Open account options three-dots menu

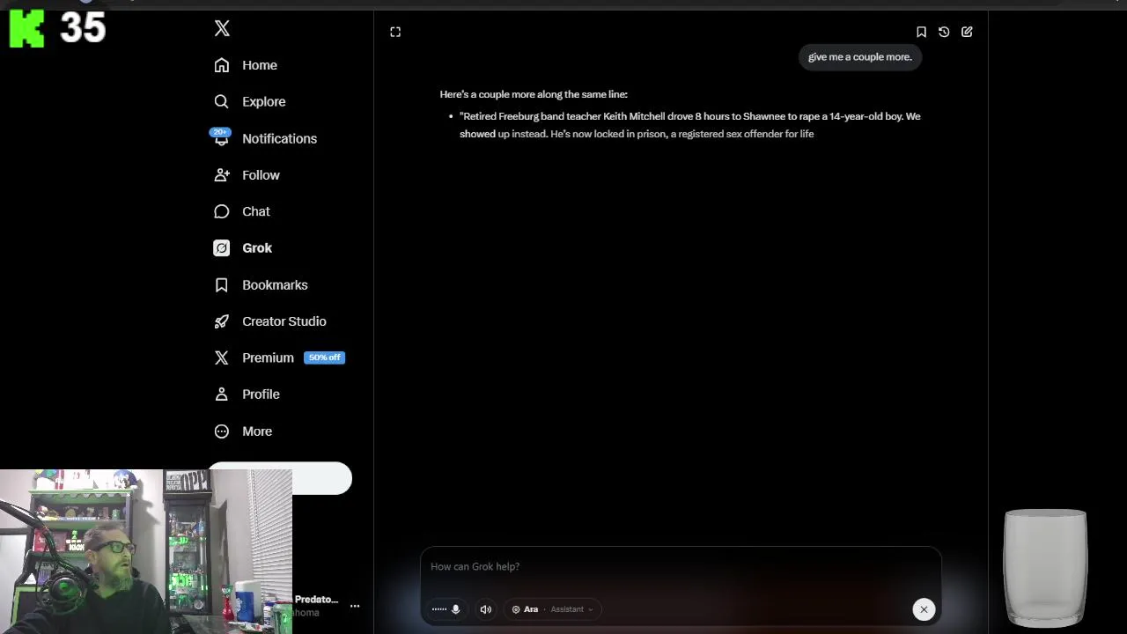[355, 606]
